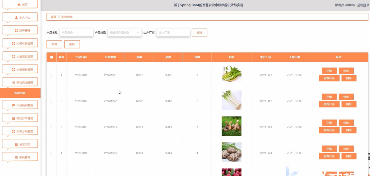Select the highlighted 购物商城 submenu item
Viewport: 370px width, 176px height.
tap(20, 93)
